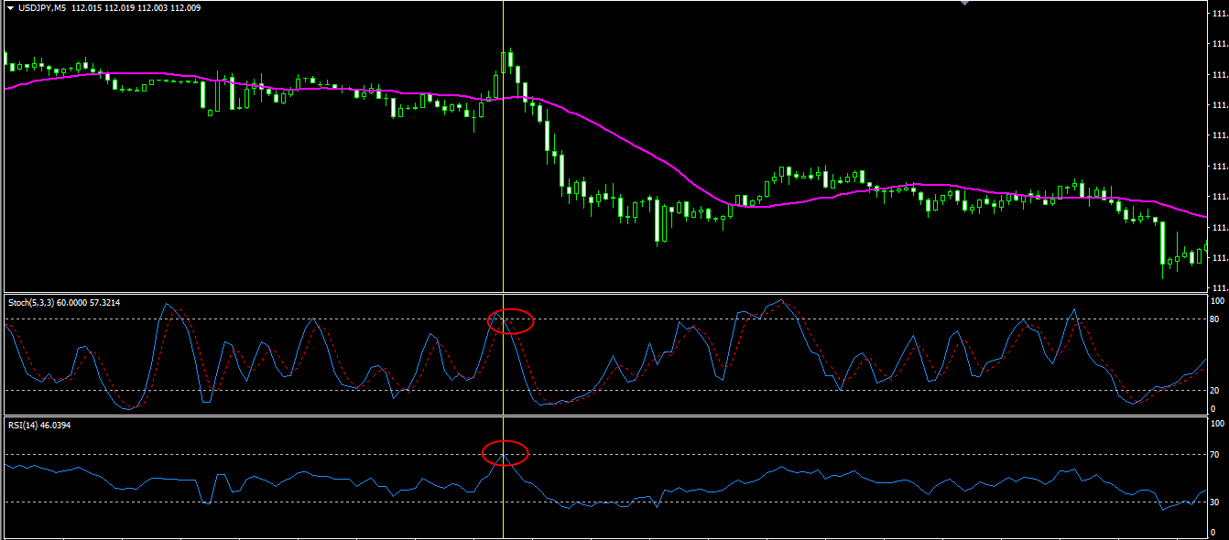Click the RSI 0 value on the scale
The height and width of the screenshot is (540, 1229).
pos(1213,533)
